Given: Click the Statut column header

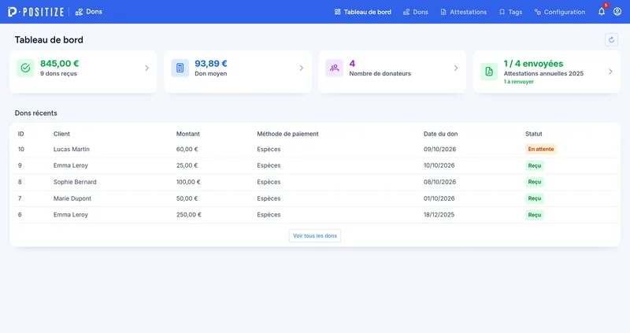Looking at the screenshot, I should [x=534, y=134].
